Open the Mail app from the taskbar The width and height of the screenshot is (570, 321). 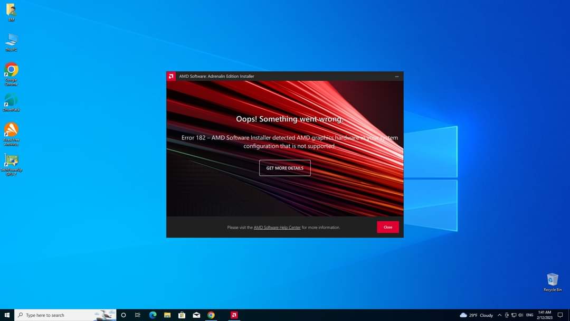click(196, 315)
